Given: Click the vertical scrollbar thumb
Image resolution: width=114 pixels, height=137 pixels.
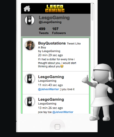Looking at the screenshot, I should [92, 12].
